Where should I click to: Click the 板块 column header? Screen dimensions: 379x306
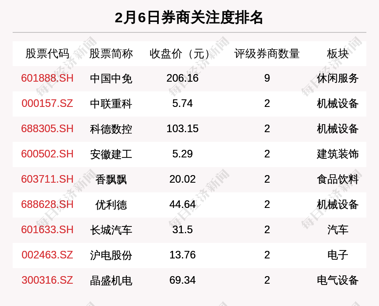[x=338, y=53]
